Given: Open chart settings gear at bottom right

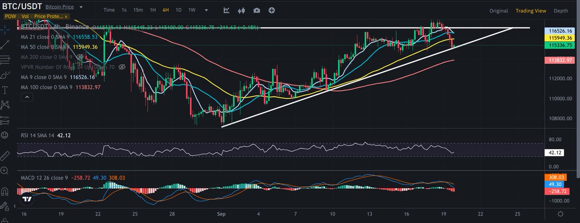Looking at the screenshot, I should tap(561, 213).
